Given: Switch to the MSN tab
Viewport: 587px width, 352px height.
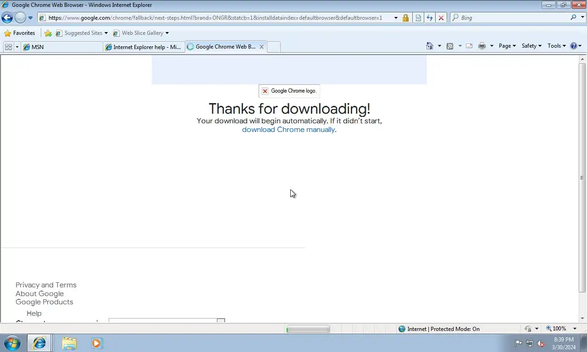Looking at the screenshot, I should pyautogui.click(x=61, y=47).
